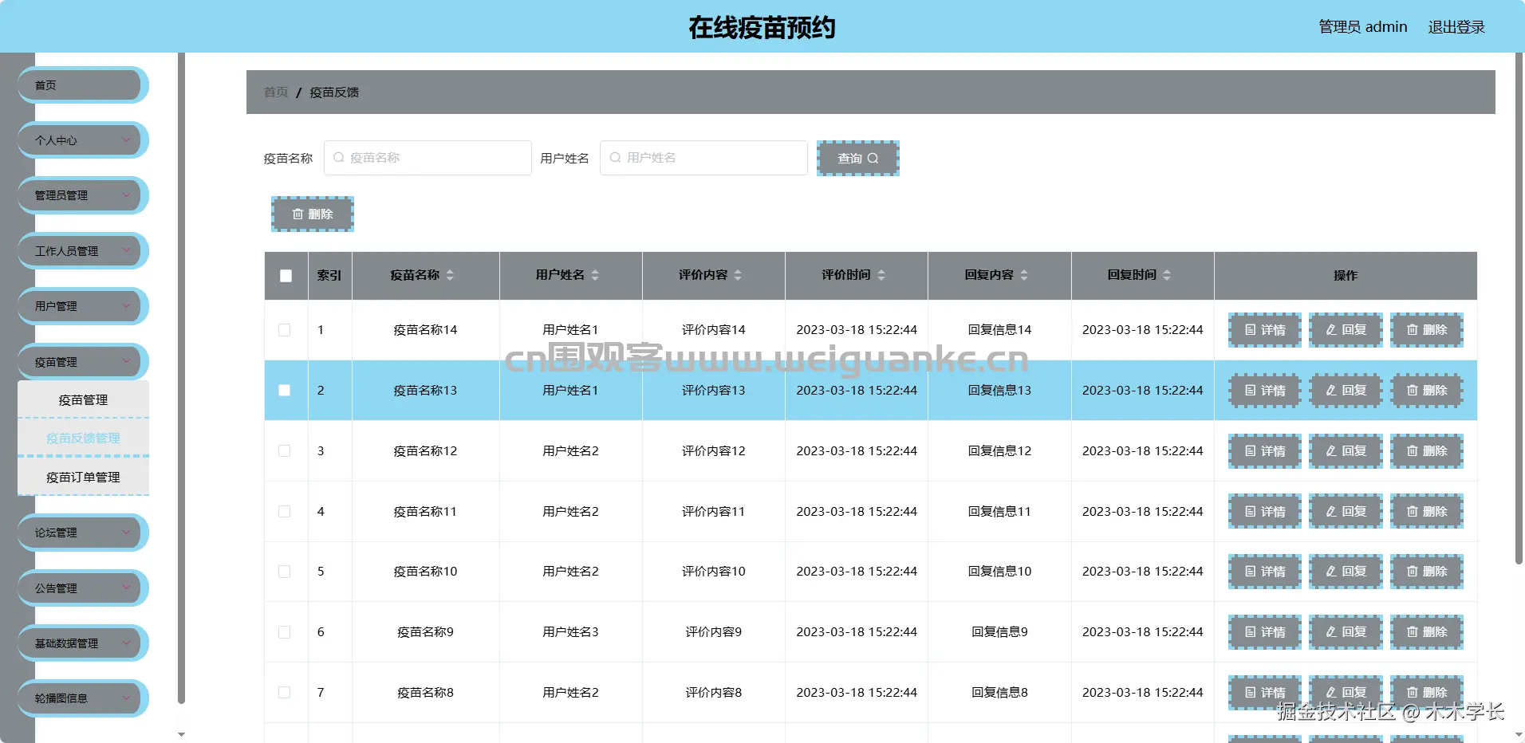1525x743 pixels.
Task: Check the checkbox for the 疫苗名称13 row
Action: coord(284,390)
